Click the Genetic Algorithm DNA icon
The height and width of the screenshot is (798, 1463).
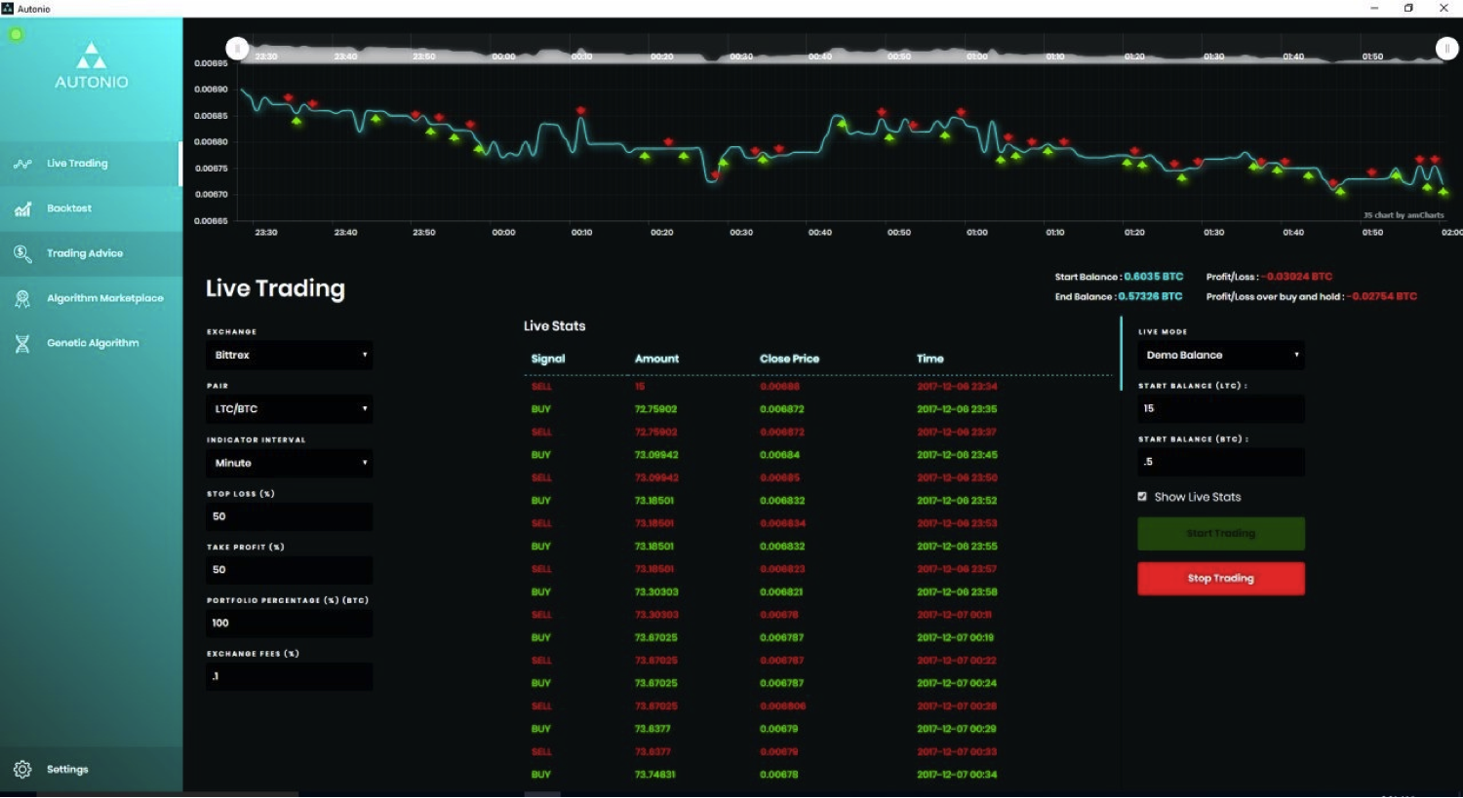pos(22,343)
